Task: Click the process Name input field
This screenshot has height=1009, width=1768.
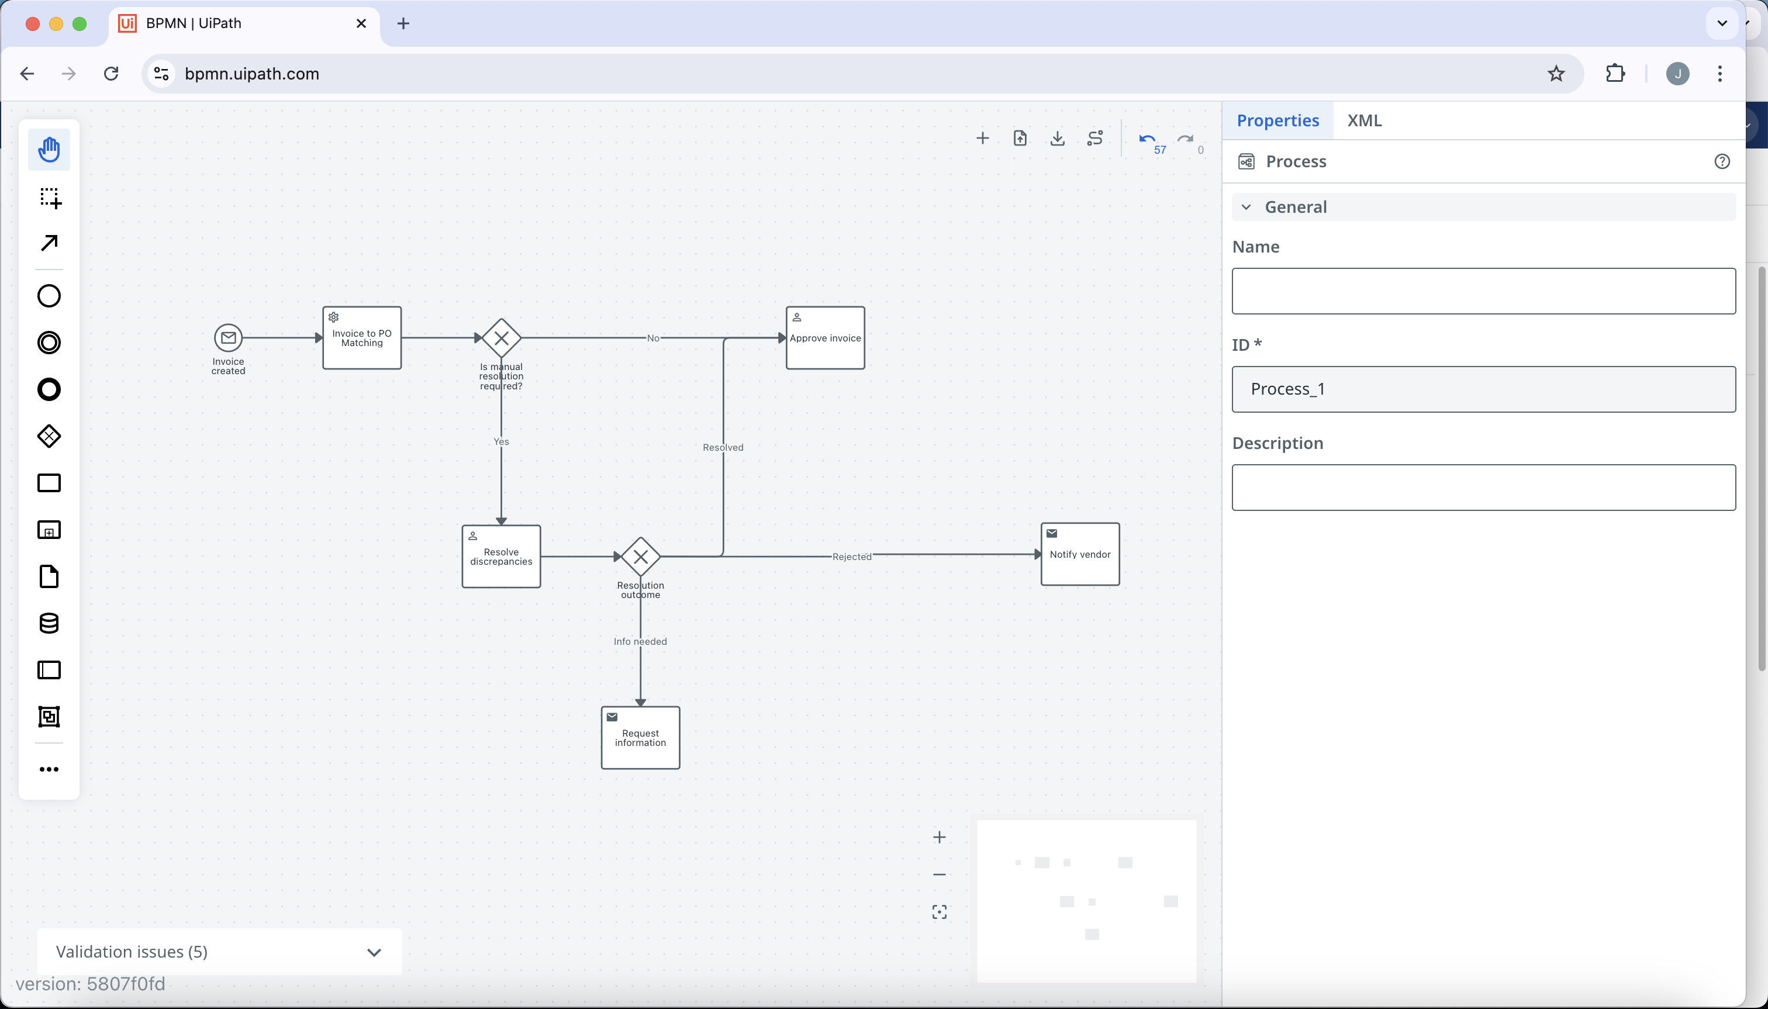Action: (1484, 291)
